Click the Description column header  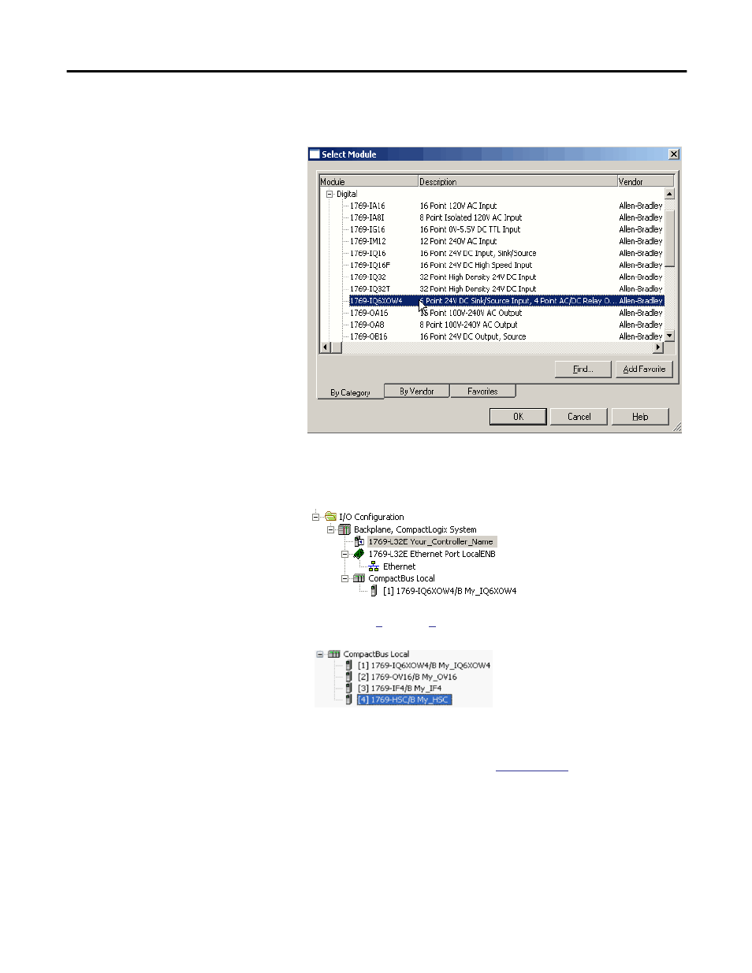517,181
